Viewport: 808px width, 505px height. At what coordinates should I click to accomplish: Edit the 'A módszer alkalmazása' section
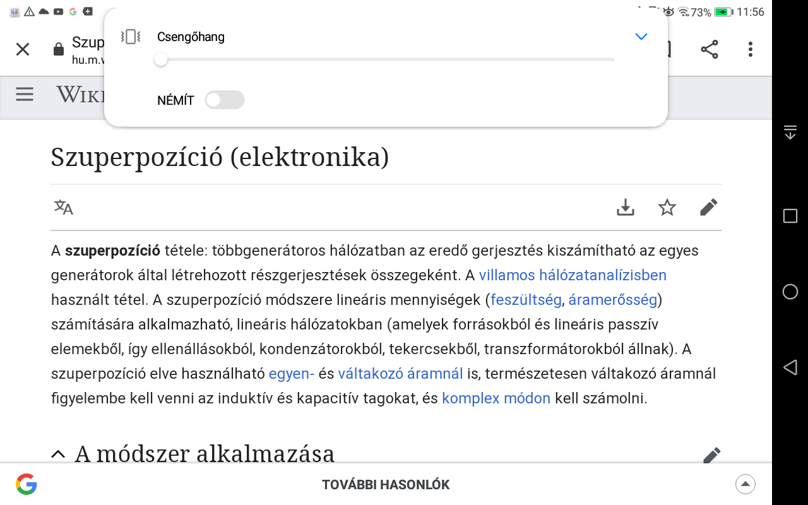click(711, 454)
